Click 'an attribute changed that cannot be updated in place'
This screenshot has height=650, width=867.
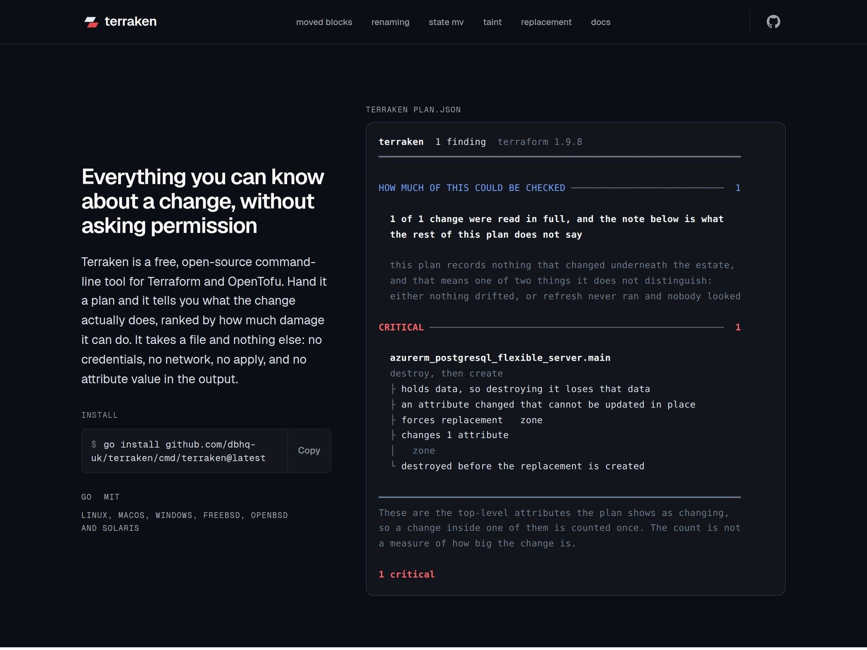pos(548,405)
